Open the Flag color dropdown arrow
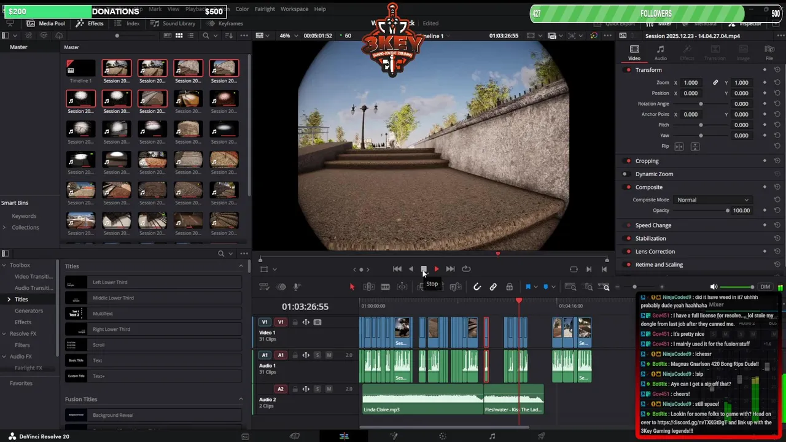 (x=535, y=287)
